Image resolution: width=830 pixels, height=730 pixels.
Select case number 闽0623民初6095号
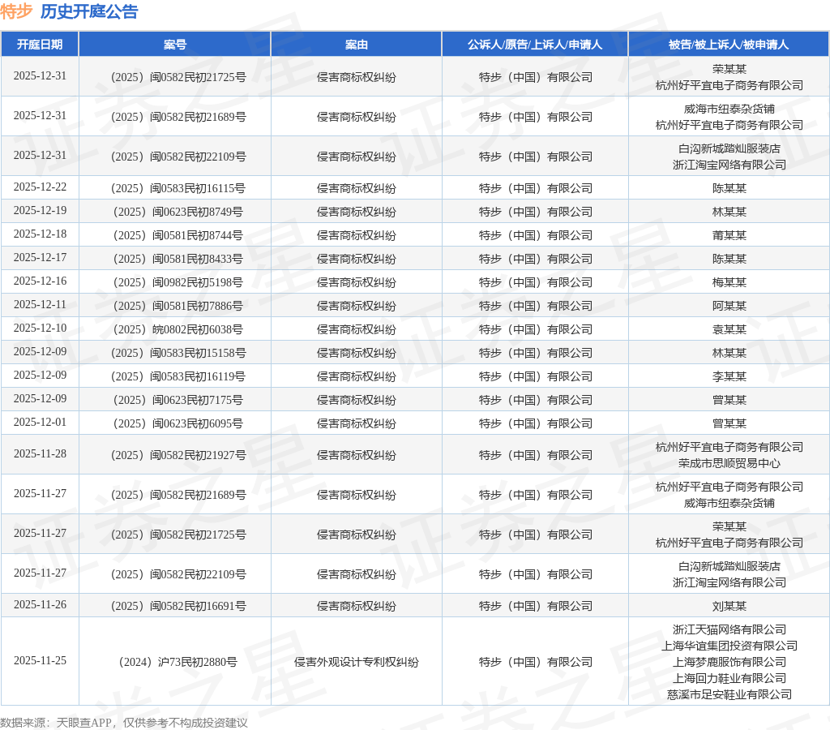178,423
